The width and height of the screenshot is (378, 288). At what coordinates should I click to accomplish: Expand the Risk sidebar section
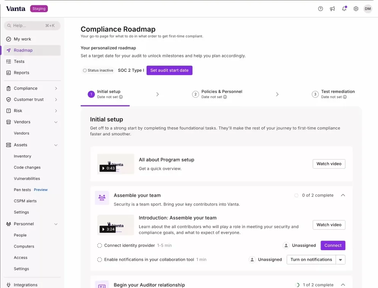point(56,111)
